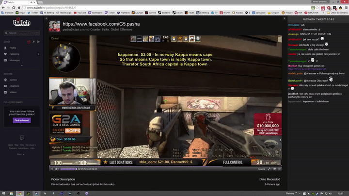Toggle theater mode in player
Image resolution: width=349 pixels, height=196 pixels.
[274, 169]
